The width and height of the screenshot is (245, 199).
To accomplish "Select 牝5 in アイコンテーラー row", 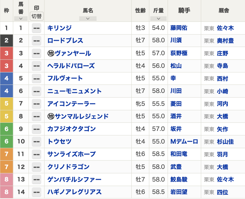I will click(140, 104).
